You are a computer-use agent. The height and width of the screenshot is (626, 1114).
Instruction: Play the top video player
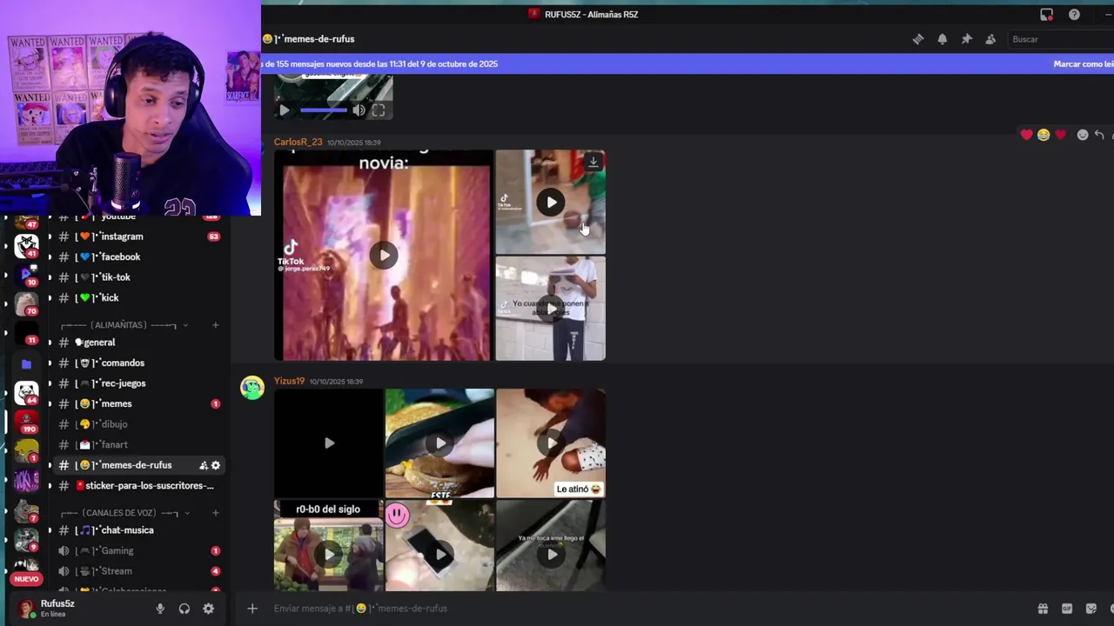tap(284, 110)
